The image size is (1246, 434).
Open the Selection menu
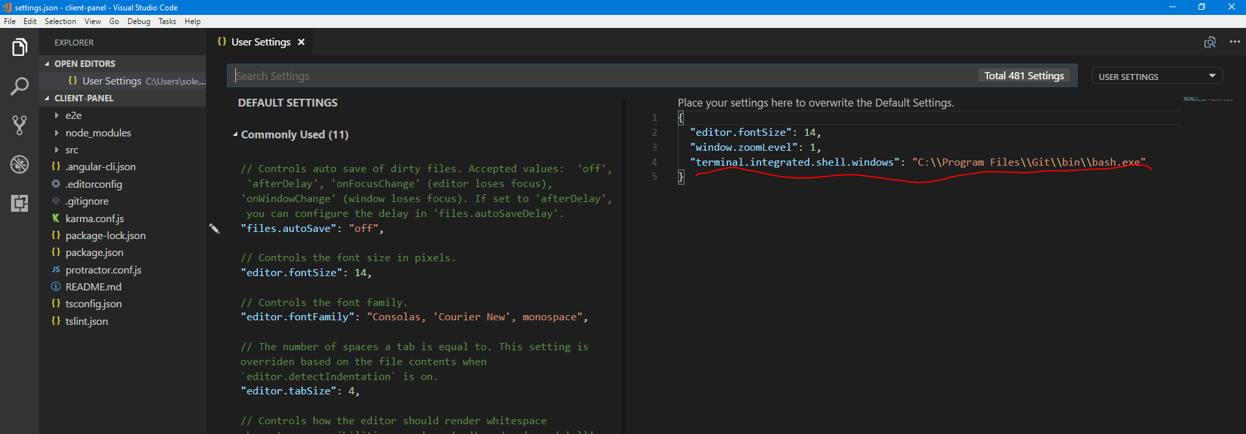click(60, 21)
